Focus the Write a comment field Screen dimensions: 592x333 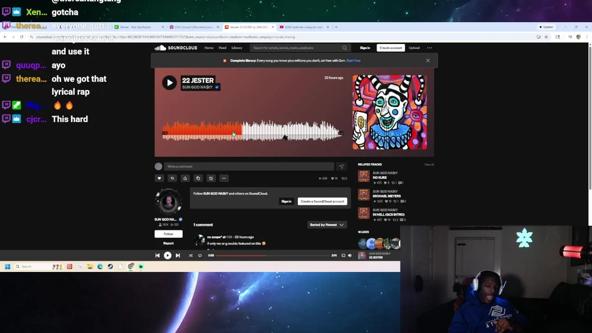(249, 166)
